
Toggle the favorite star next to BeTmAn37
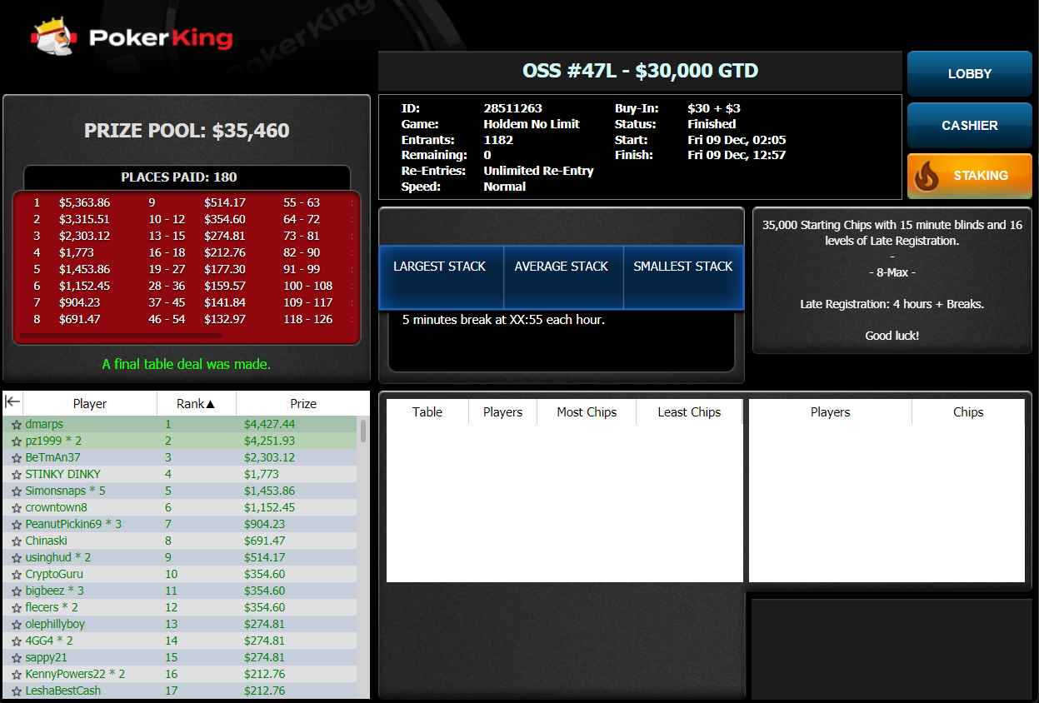(16, 458)
